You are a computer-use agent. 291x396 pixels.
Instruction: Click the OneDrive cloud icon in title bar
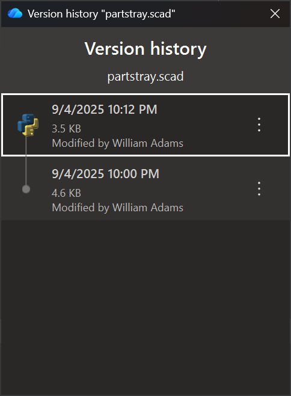(x=15, y=13)
